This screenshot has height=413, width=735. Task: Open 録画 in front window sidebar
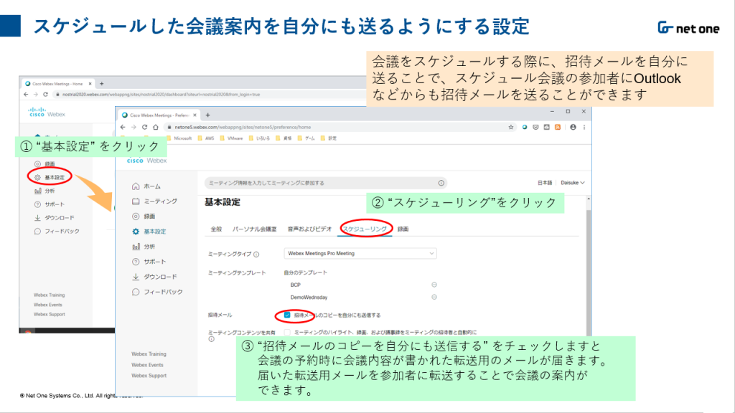pyautogui.click(x=144, y=217)
